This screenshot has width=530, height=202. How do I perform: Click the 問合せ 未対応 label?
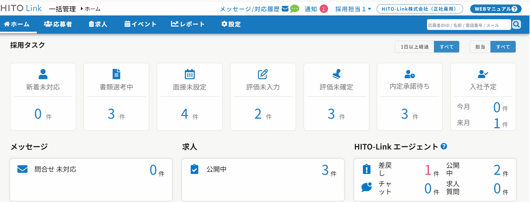tap(55, 169)
